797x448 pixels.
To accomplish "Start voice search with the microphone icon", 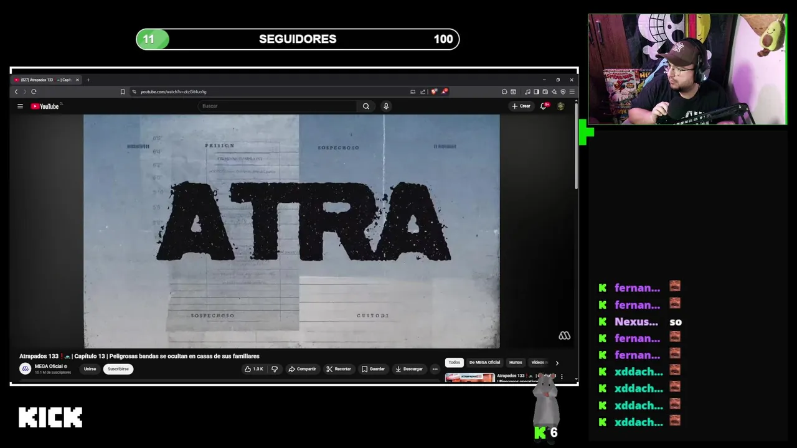I will click(x=386, y=106).
